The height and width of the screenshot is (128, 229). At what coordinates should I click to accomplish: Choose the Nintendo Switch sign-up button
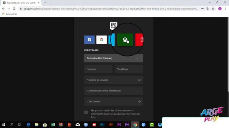tap(140, 40)
